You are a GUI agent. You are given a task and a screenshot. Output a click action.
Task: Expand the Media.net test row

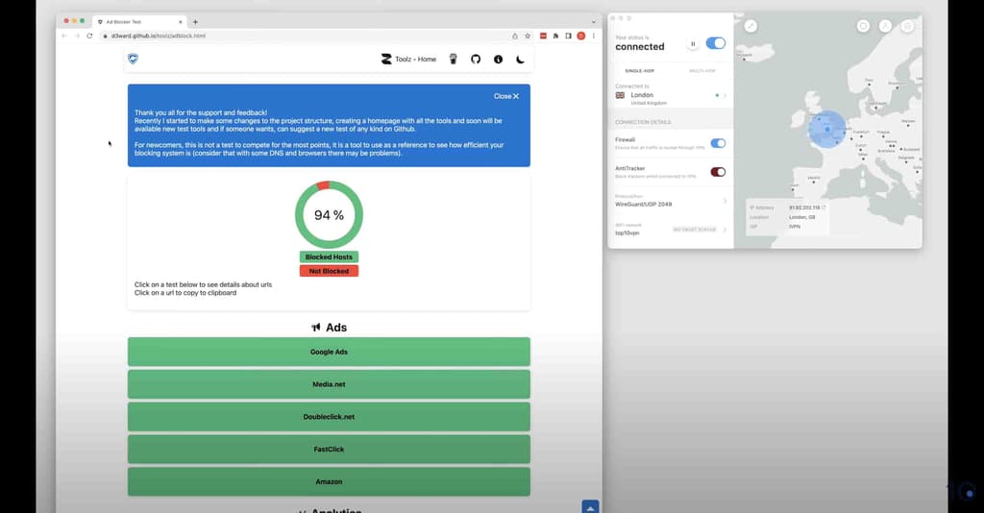(329, 384)
